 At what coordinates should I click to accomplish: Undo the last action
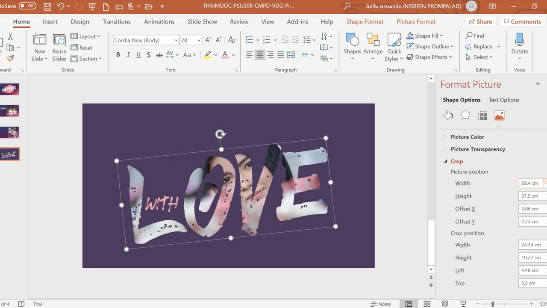(61, 6)
